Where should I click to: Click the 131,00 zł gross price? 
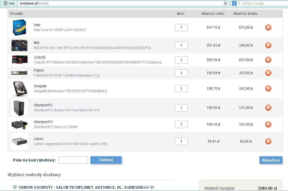[x=246, y=108]
